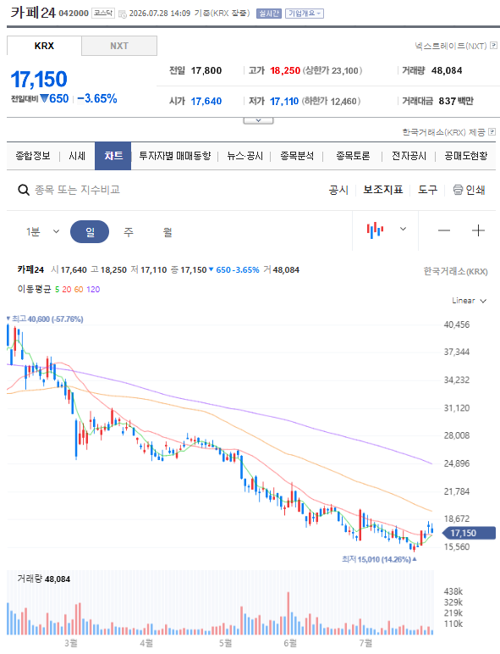500x654 pixels.
Task: Click the 저가 17,110 value
Action: coord(284,102)
